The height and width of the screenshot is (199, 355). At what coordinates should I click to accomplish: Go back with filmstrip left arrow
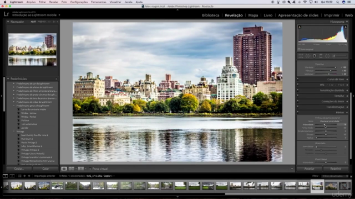(24, 176)
